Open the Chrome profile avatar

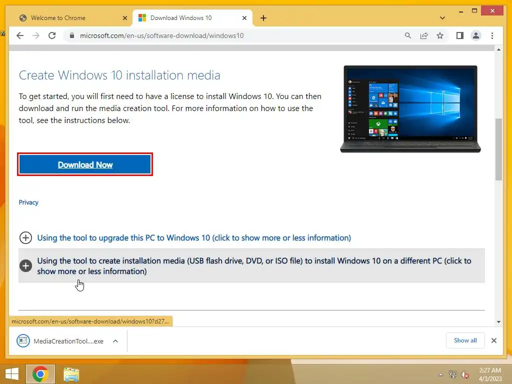[476, 35]
